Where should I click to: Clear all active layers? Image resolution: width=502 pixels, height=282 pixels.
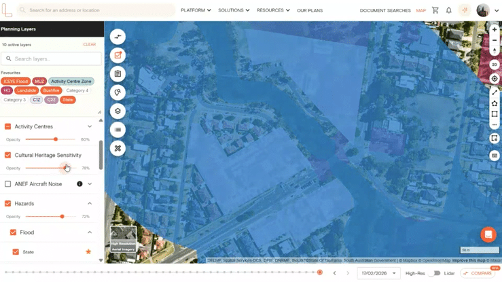pyautogui.click(x=89, y=44)
